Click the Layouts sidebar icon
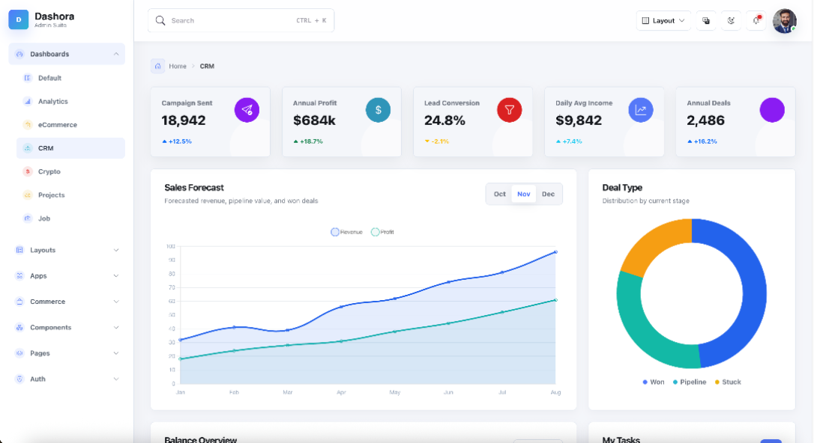Screen dimensions: 814x443 click(x=19, y=250)
